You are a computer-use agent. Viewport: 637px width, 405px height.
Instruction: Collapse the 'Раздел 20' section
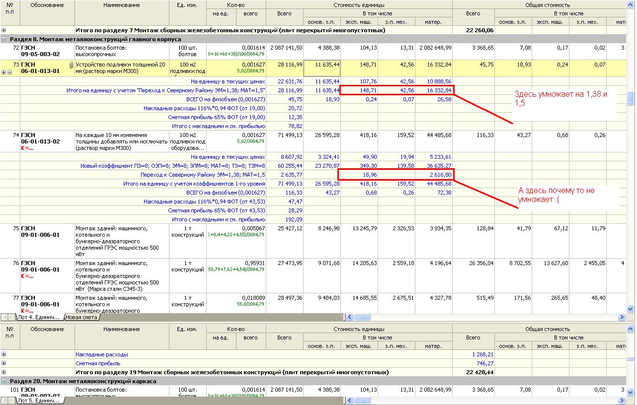tap(4, 381)
